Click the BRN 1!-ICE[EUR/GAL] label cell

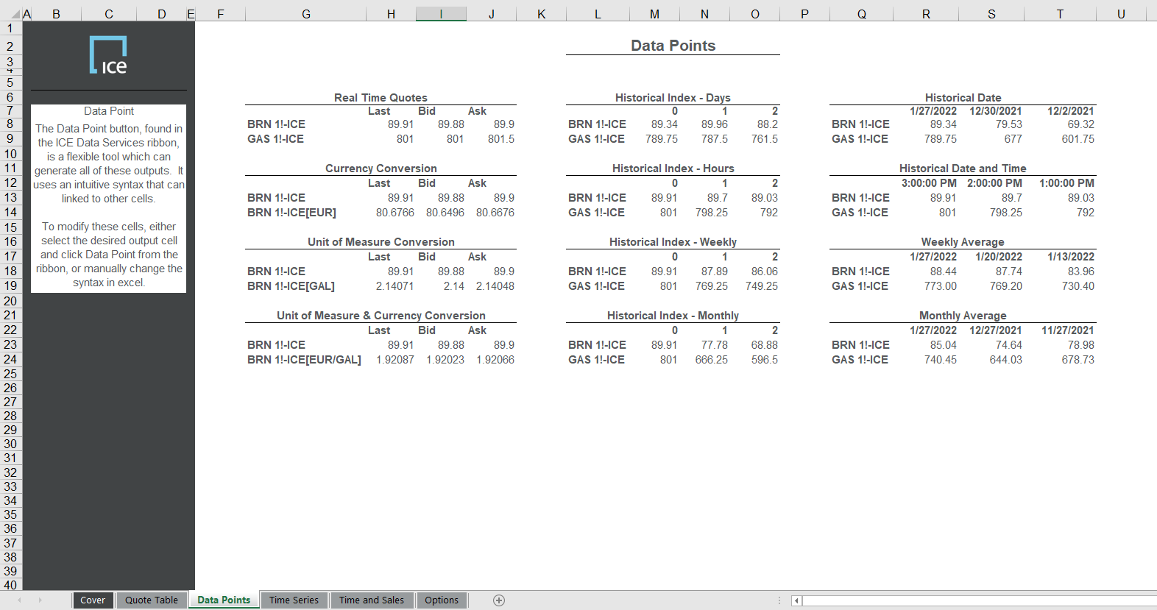(x=304, y=360)
